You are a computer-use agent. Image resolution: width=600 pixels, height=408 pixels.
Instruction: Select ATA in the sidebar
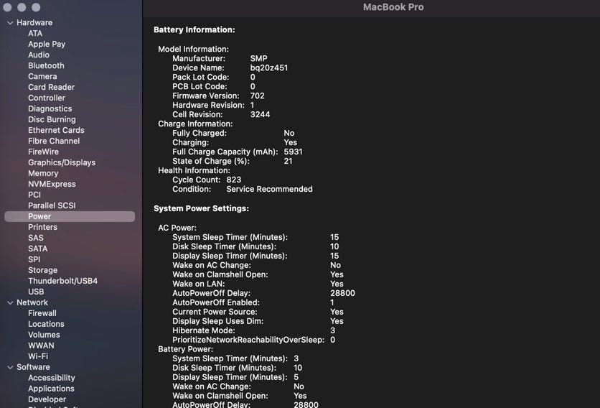click(x=35, y=33)
